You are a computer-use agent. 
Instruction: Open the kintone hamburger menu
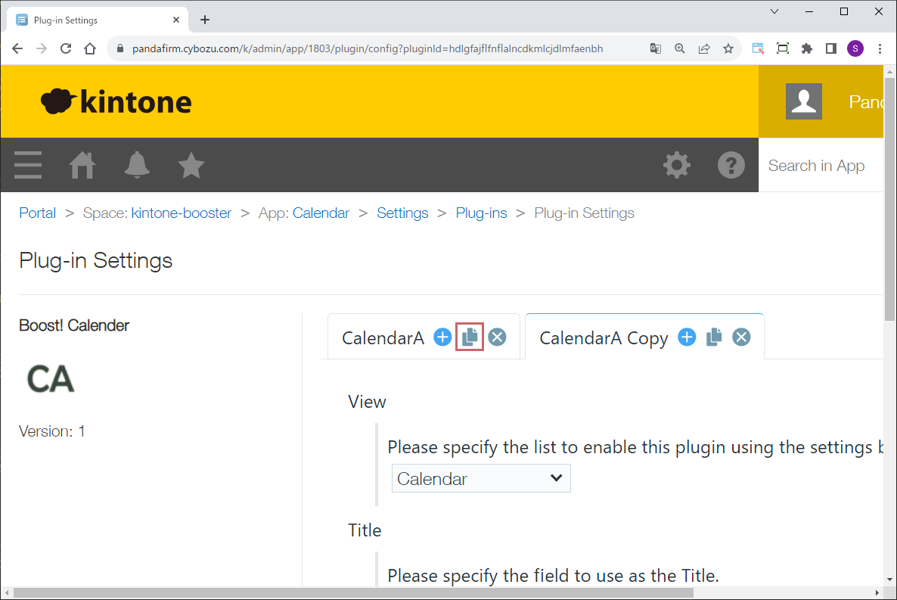28,165
